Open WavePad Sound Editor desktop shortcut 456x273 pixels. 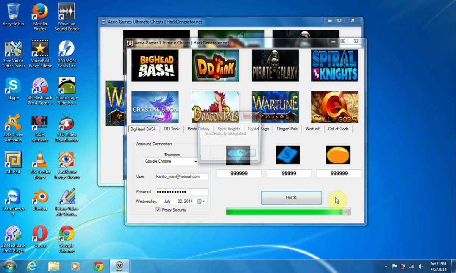(67, 17)
